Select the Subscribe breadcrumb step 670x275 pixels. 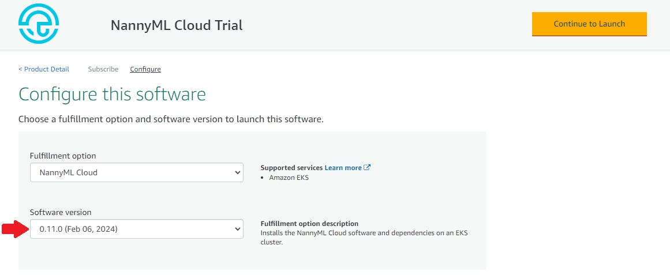103,69
